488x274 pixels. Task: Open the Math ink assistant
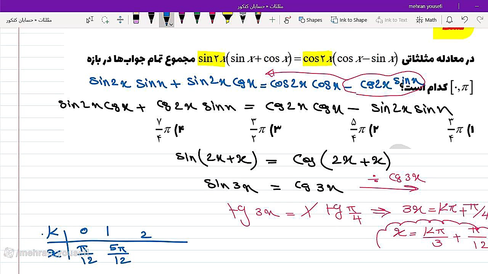point(426,20)
